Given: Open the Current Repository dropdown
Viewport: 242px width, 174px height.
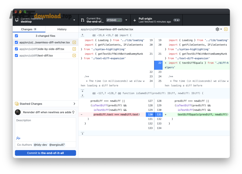Looking at the screenshot, I should 45,20.
